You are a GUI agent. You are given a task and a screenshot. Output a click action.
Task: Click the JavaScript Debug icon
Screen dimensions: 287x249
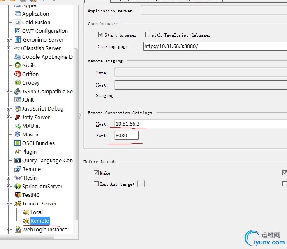[18, 108]
